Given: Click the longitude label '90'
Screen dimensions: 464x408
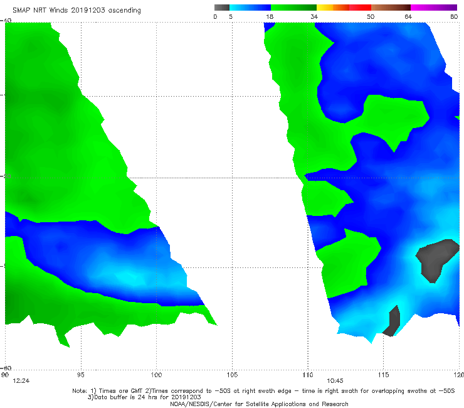Looking at the screenshot, I should point(5,375).
